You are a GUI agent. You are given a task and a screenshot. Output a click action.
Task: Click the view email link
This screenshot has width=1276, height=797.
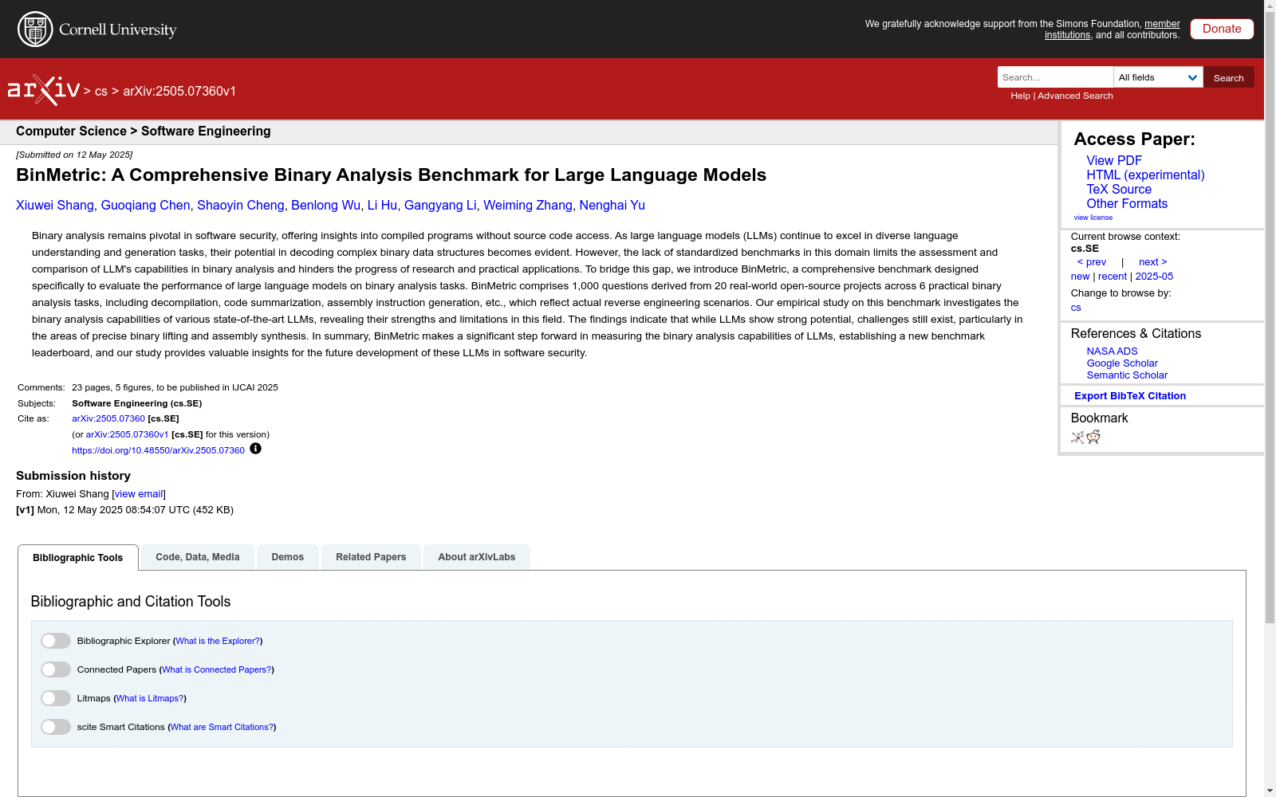(139, 494)
